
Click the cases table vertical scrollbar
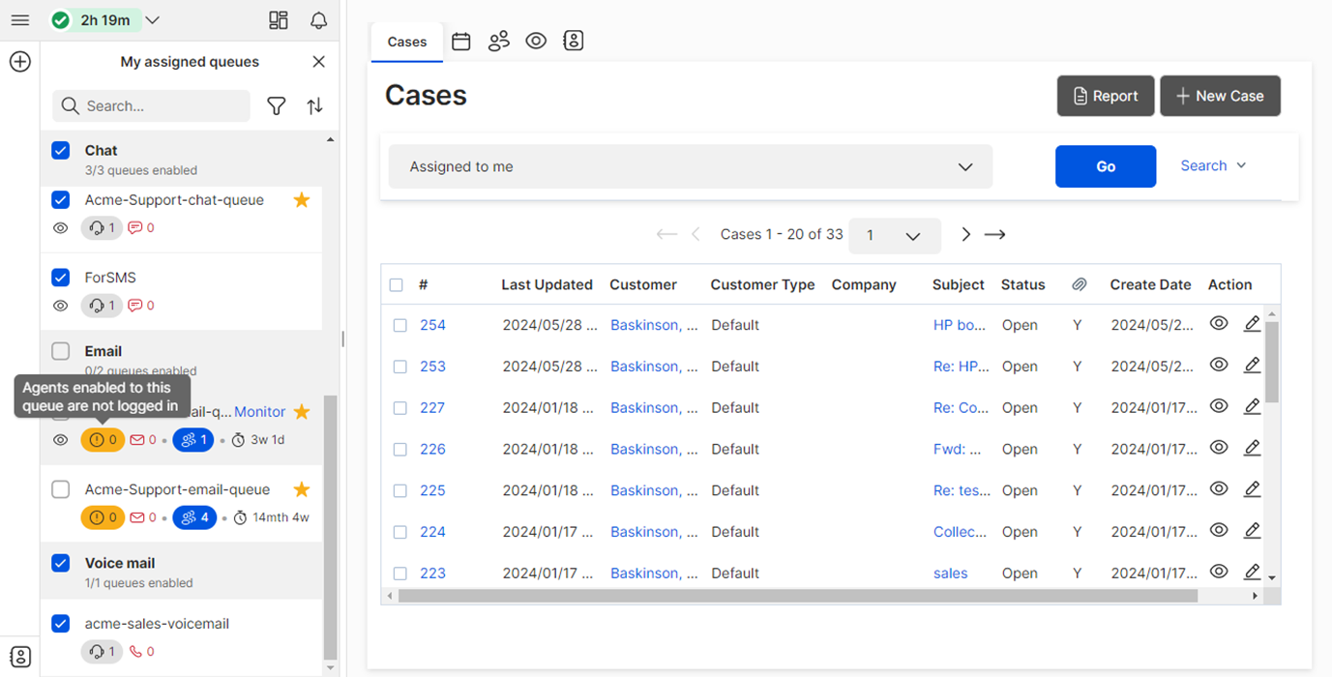pyautogui.click(x=1272, y=362)
